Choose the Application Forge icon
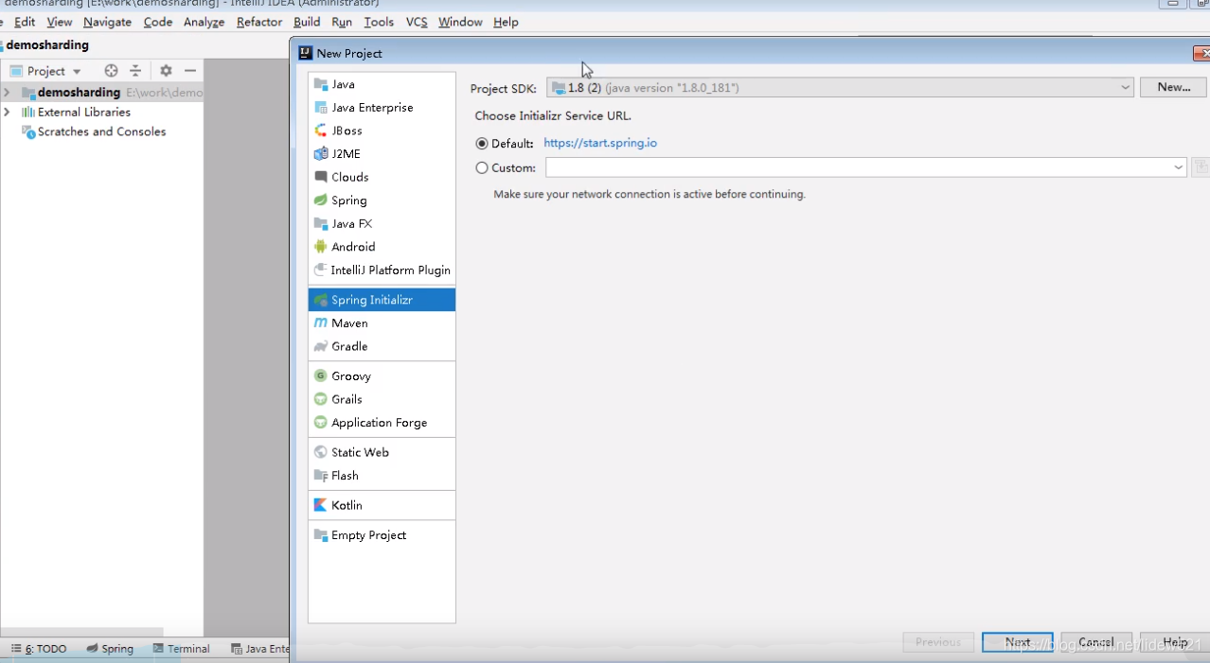Viewport: 1210px width, 663px height. coord(320,423)
